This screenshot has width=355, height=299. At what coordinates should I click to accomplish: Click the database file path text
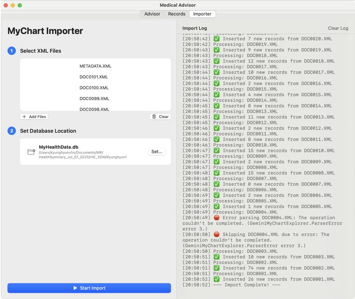point(83,155)
